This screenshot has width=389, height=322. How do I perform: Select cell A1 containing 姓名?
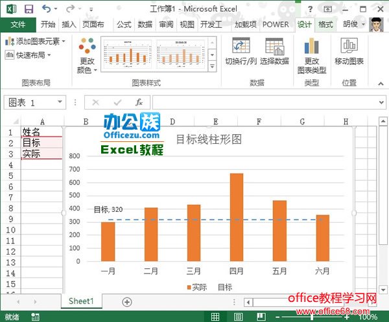(x=41, y=132)
